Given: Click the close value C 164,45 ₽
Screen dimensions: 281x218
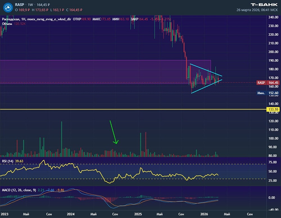Looking at the screenshot, I should 74,10.
